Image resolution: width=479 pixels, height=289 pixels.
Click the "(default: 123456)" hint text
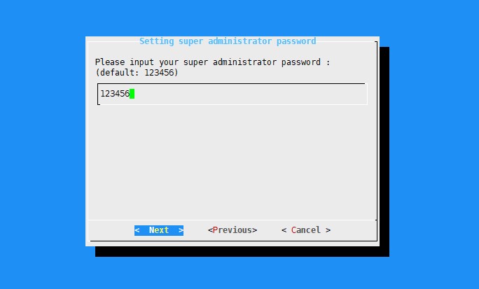point(137,73)
